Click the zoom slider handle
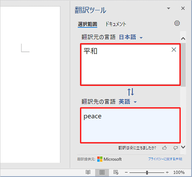192x177 pixels. pyautogui.click(x=147, y=172)
